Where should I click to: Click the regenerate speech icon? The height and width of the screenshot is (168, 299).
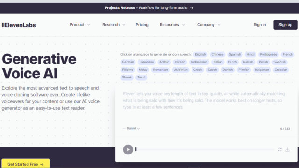tap(279, 150)
